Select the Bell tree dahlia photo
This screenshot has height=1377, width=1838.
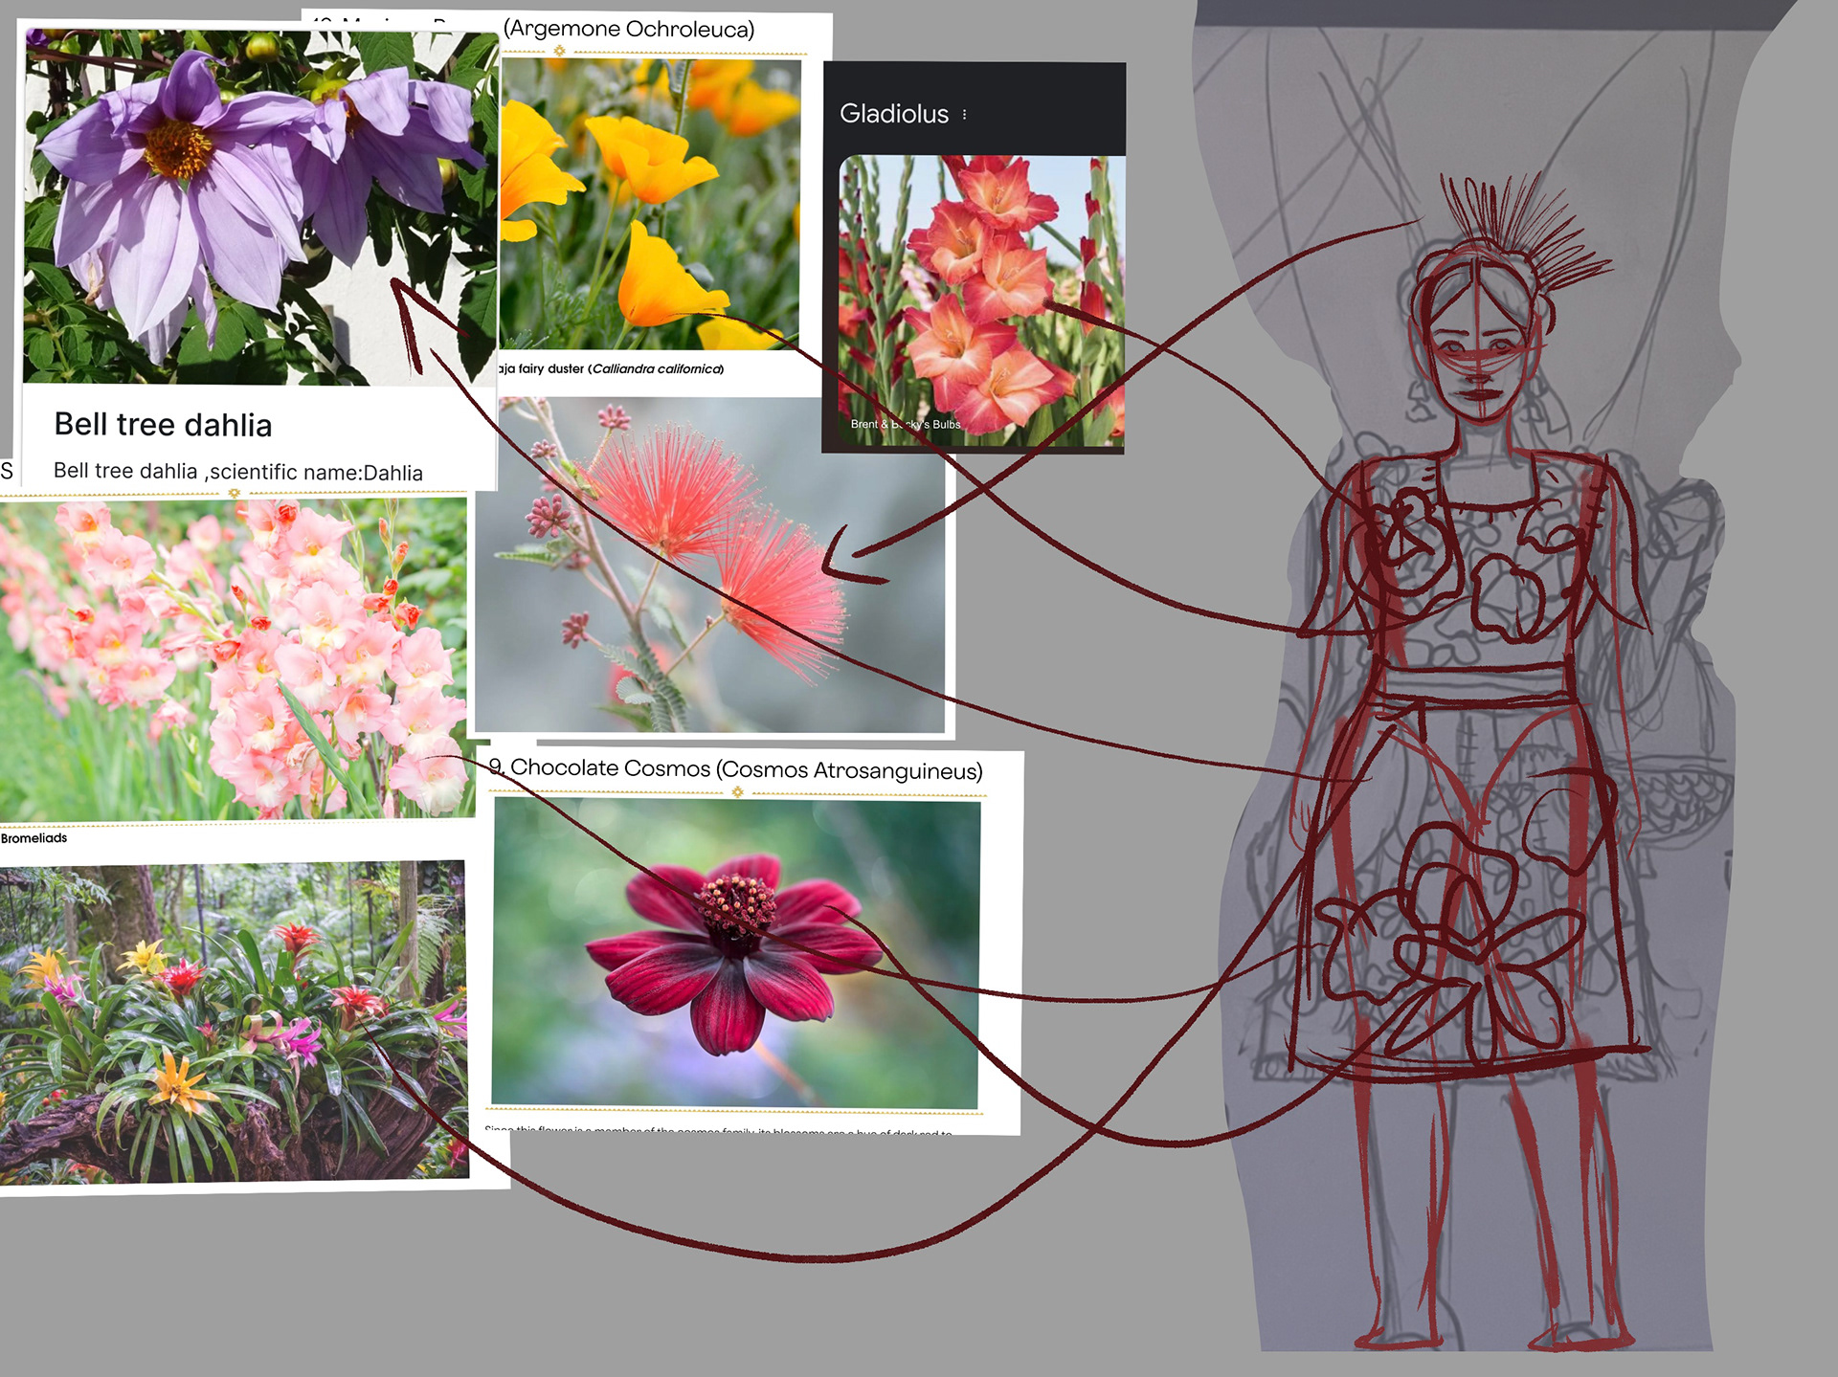[260, 208]
